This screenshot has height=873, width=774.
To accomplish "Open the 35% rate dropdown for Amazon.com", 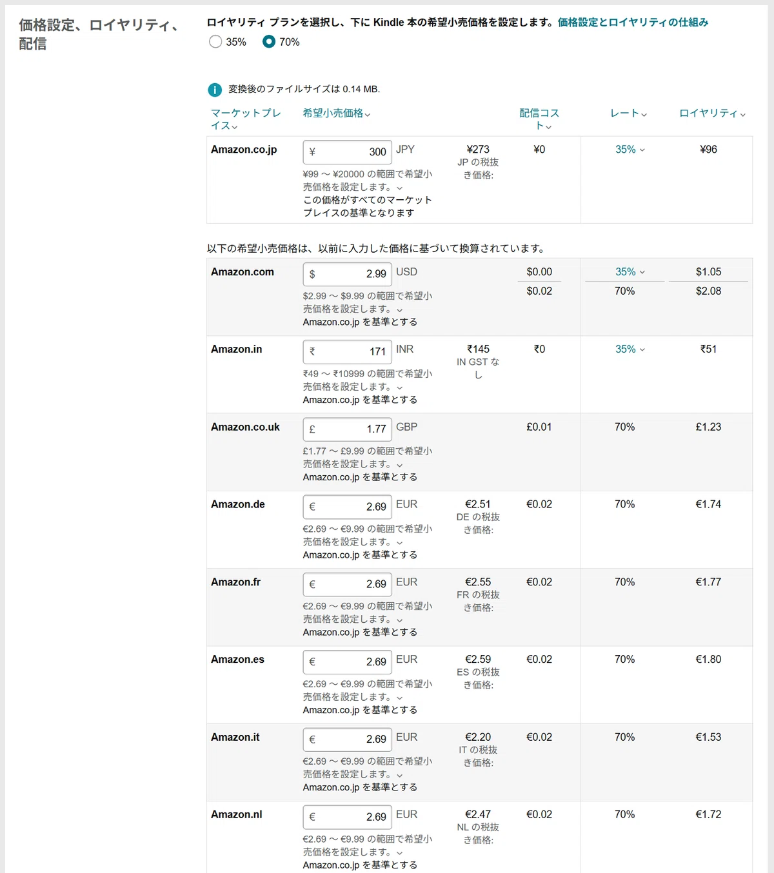I will coord(630,272).
